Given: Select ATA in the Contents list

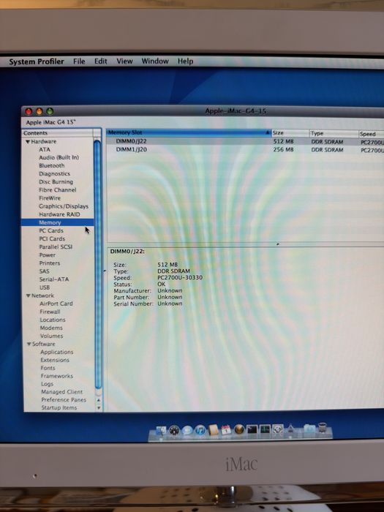Looking at the screenshot, I should pyautogui.click(x=45, y=149).
